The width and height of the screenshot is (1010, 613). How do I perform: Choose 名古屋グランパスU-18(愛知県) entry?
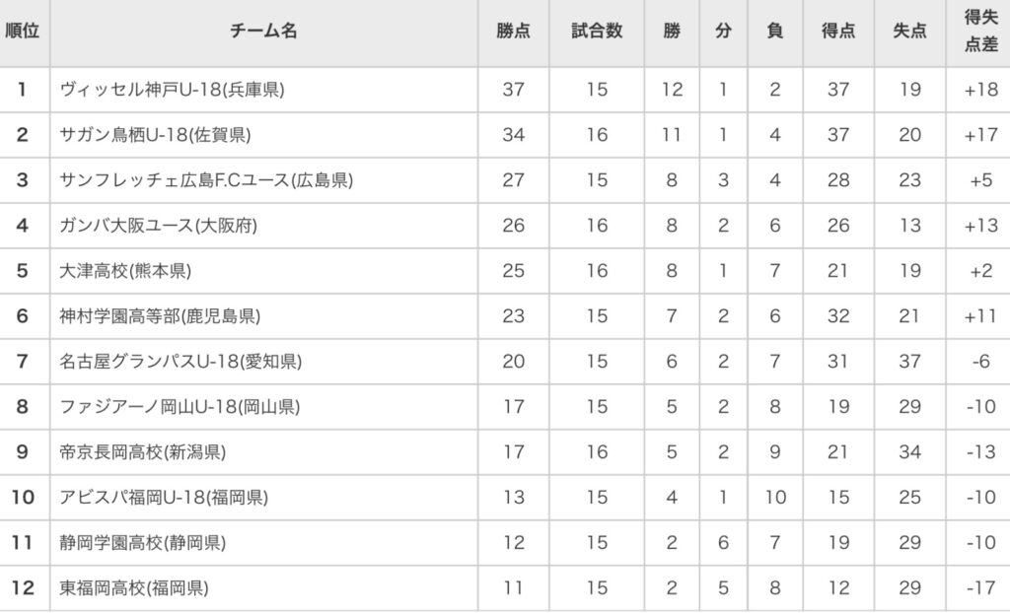(180, 362)
